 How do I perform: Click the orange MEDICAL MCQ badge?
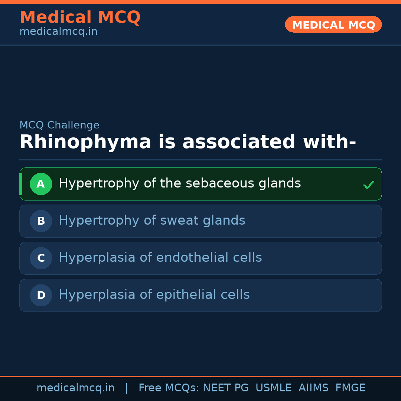pyautogui.click(x=333, y=25)
